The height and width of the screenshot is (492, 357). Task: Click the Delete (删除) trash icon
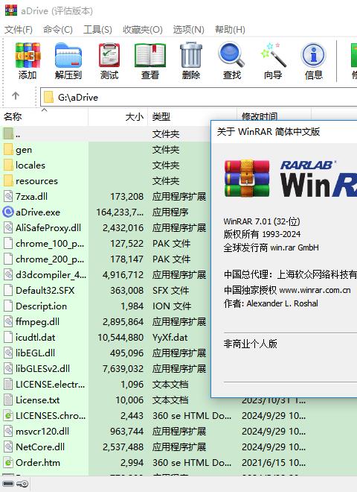pos(191,60)
